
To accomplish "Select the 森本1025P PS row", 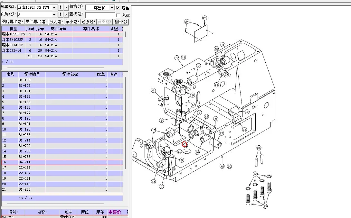I will pyautogui.click(x=62, y=34).
